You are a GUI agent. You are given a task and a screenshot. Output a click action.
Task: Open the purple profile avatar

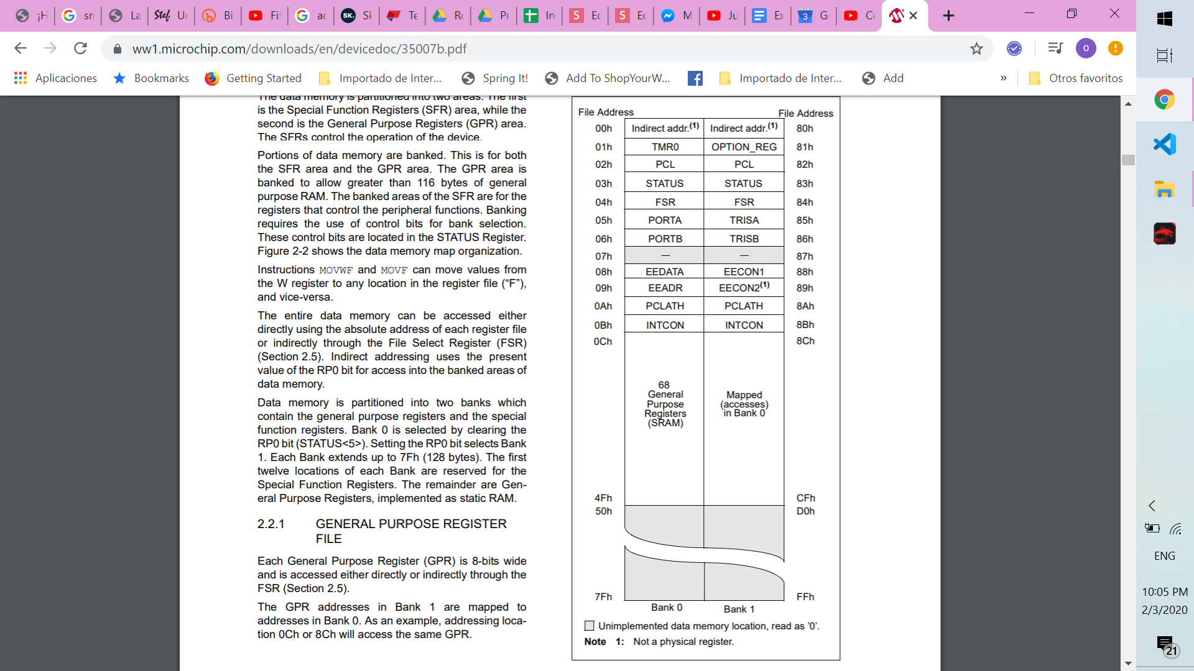[1086, 48]
